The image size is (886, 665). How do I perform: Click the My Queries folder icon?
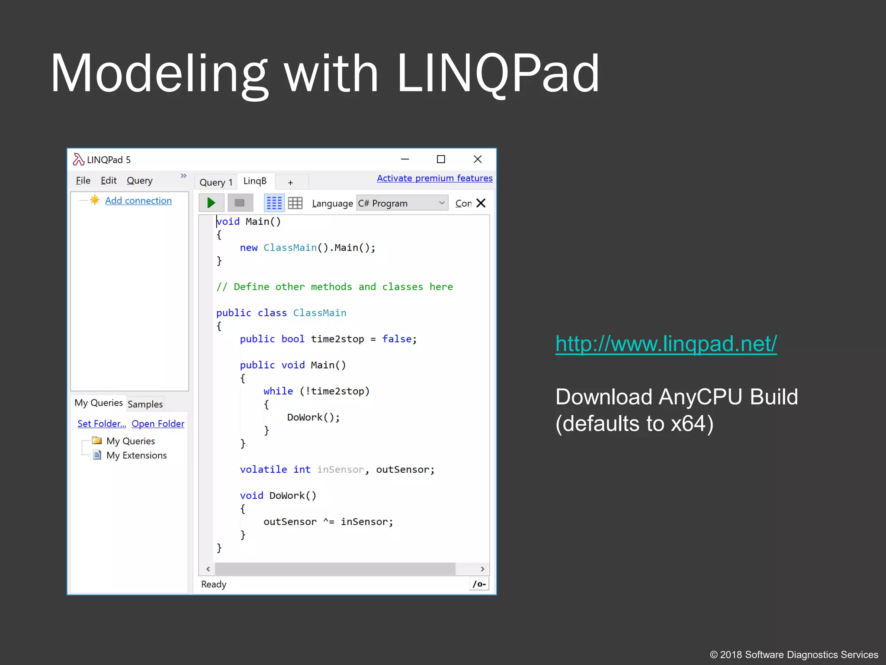(x=97, y=441)
